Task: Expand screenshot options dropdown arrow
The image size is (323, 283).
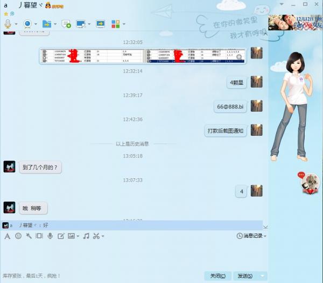Action: click(x=103, y=236)
